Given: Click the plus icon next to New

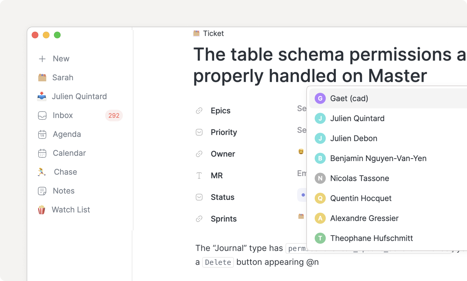Looking at the screenshot, I should [42, 59].
